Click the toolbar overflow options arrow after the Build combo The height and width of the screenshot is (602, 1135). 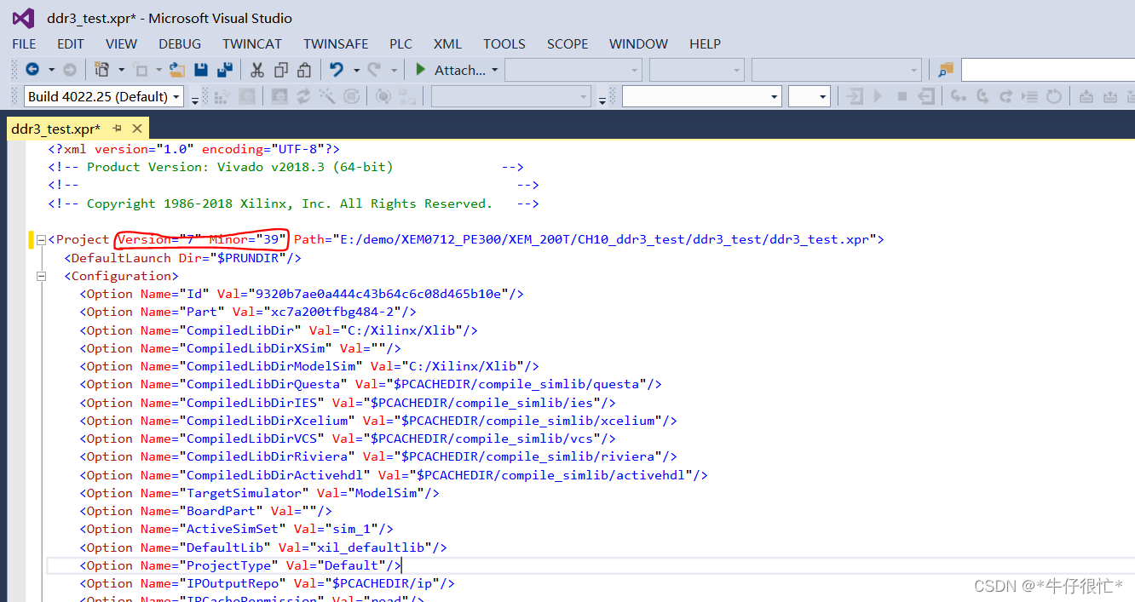195,100
